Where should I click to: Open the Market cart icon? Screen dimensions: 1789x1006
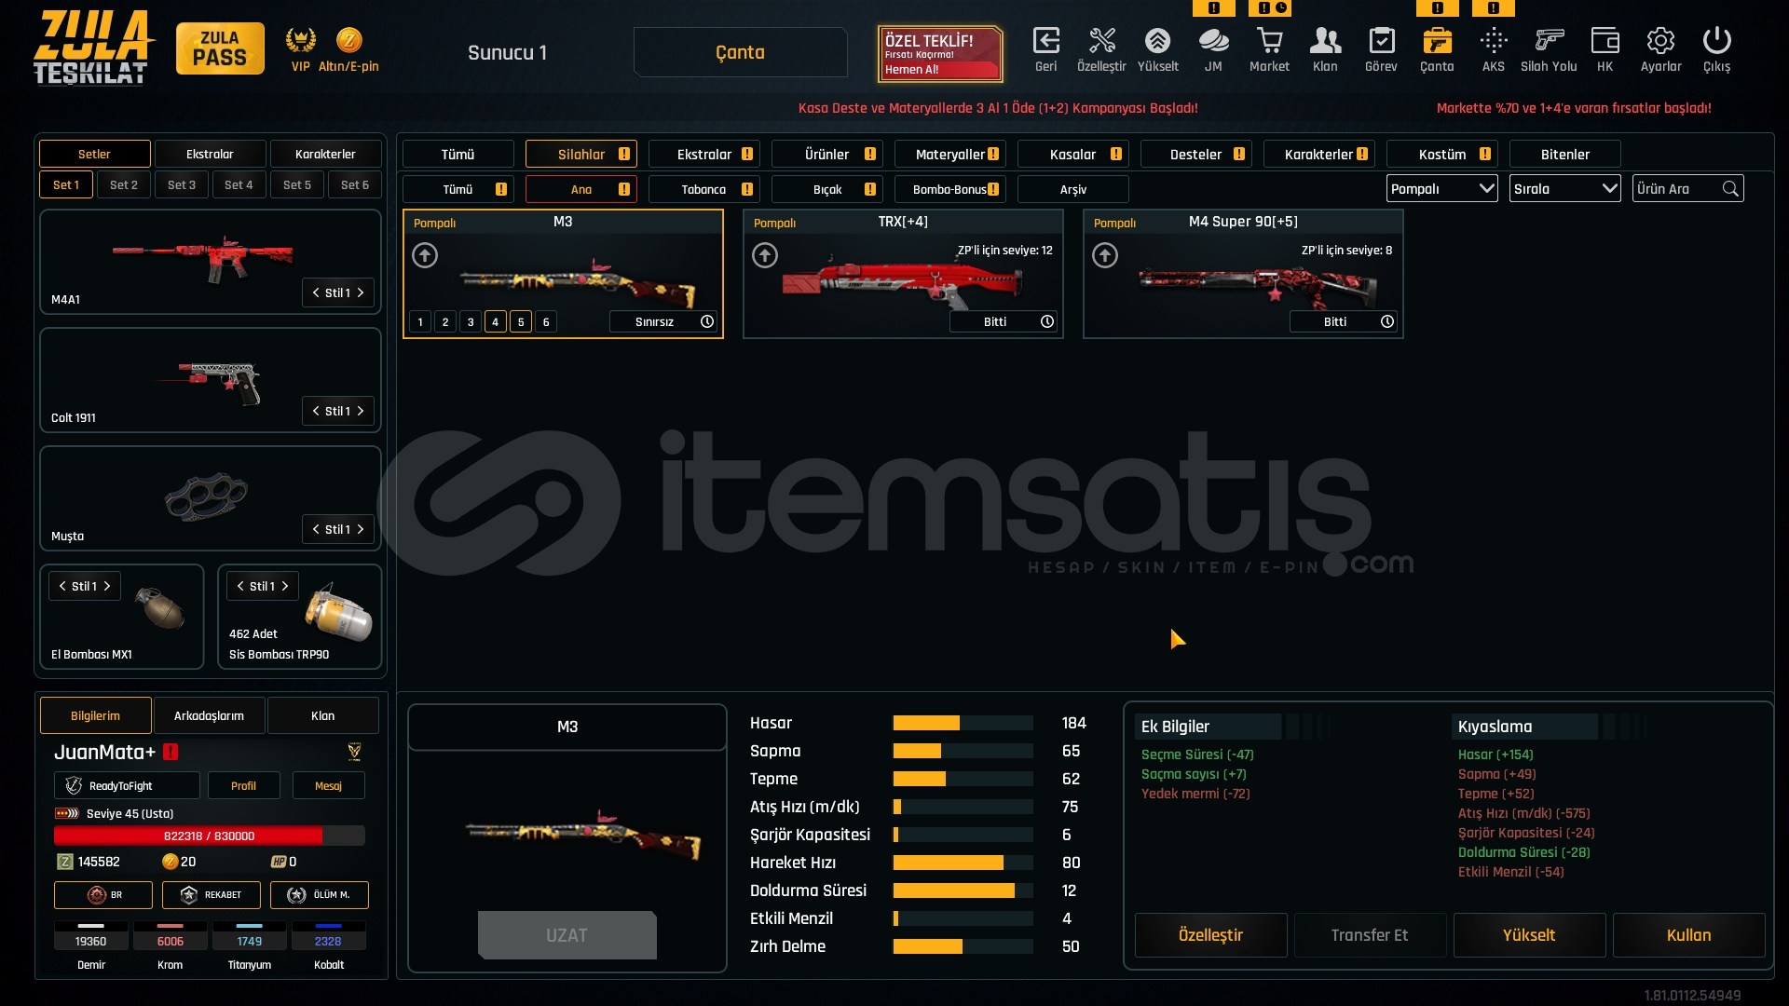(1269, 42)
